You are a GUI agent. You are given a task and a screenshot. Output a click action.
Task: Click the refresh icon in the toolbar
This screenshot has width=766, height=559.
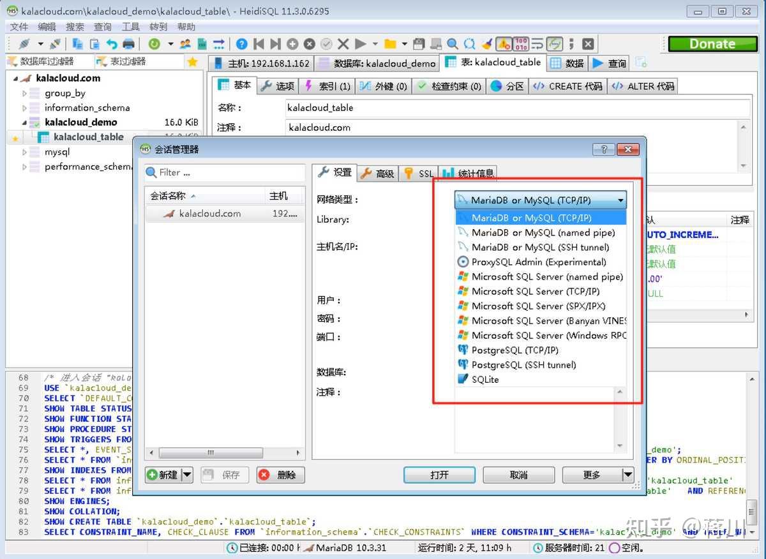tap(154, 44)
